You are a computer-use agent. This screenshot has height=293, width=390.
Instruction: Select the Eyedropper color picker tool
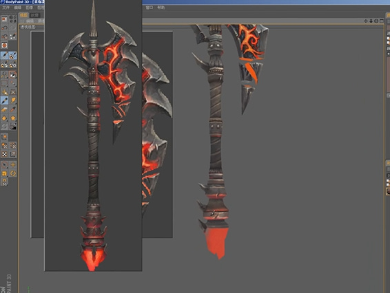pos(12,109)
